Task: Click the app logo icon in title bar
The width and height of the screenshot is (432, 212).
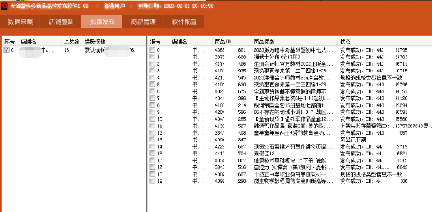Action: tap(4, 6)
